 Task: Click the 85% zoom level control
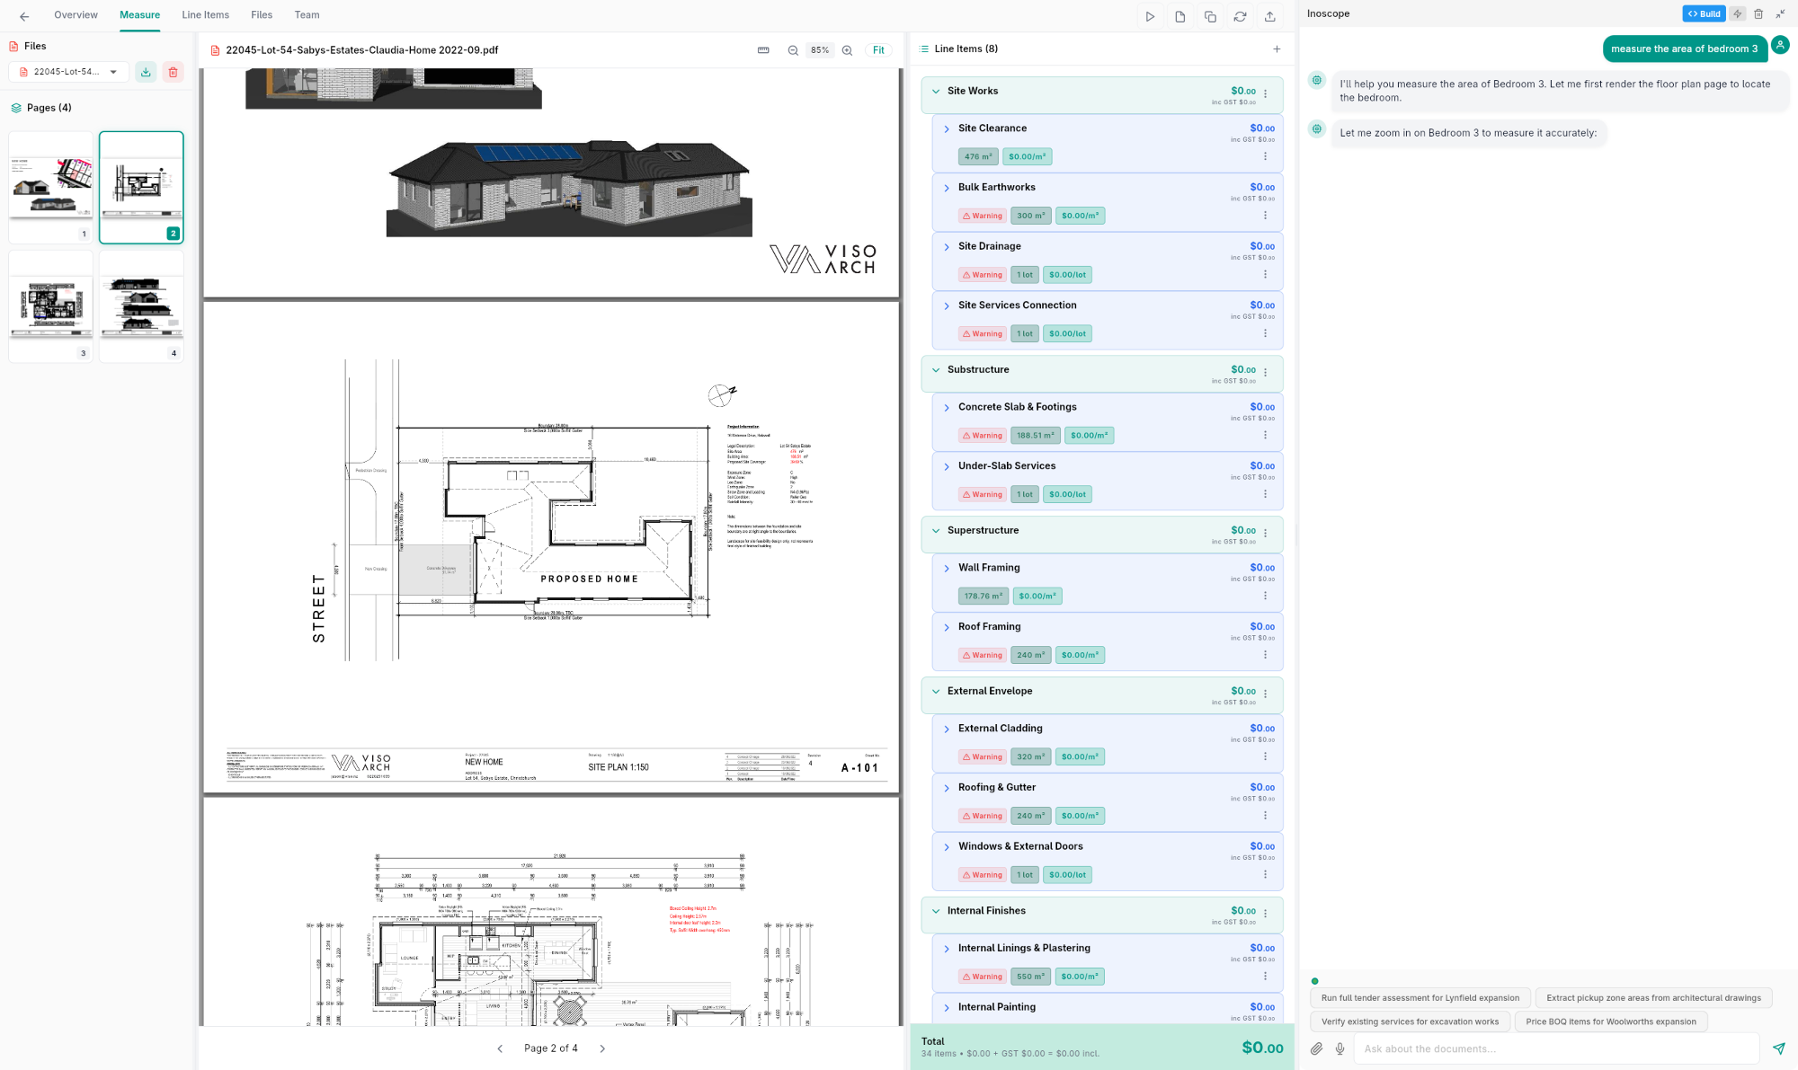click(x=820, y=49)
